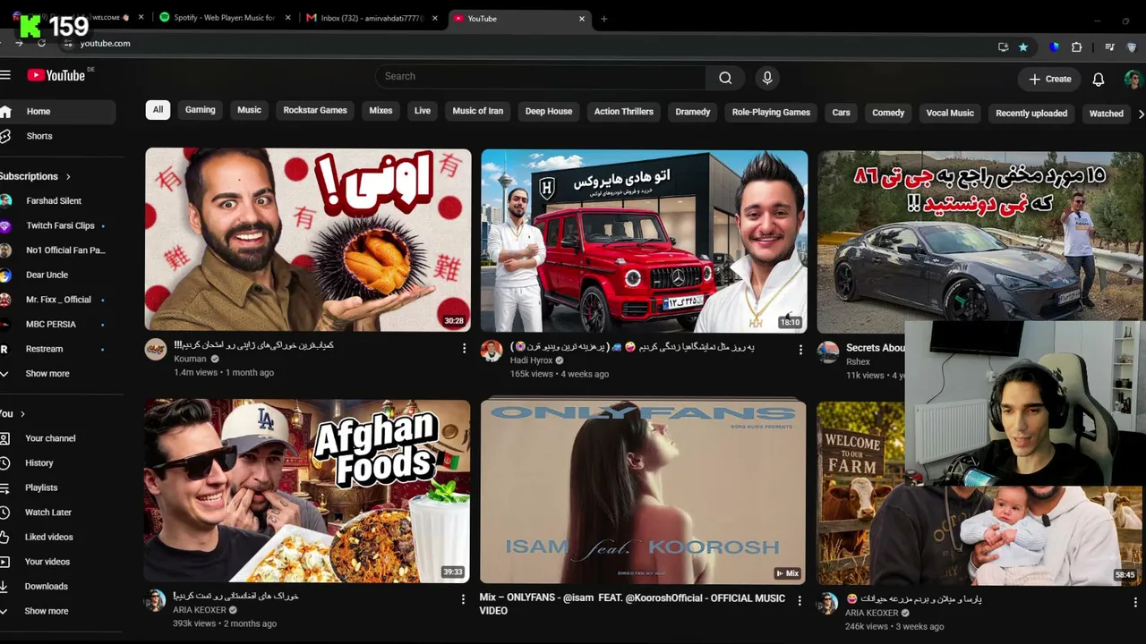Open three-dot menu for the ONLYFANS mix

point(800,600)
